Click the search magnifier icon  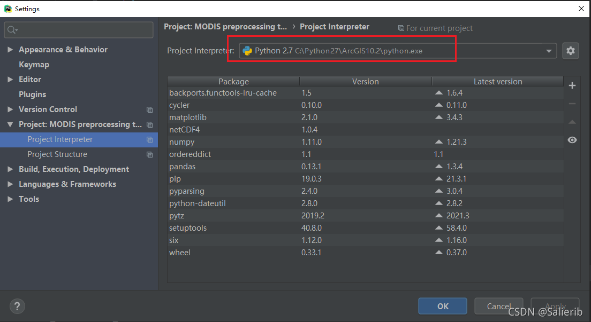[12, 30]
